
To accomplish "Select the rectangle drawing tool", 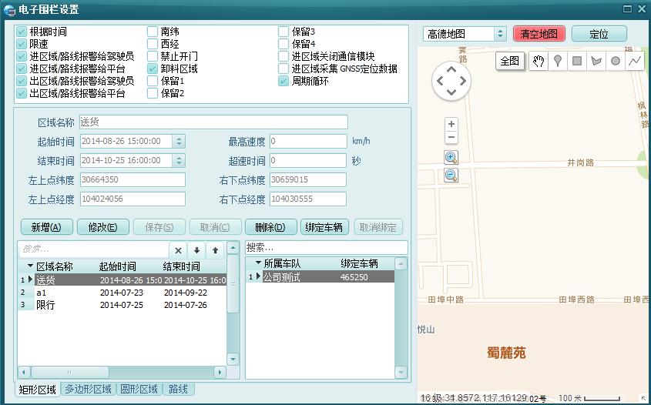I will [x=577, y=62].
